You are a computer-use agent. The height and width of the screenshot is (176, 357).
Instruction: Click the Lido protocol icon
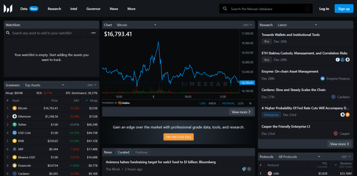269,173
